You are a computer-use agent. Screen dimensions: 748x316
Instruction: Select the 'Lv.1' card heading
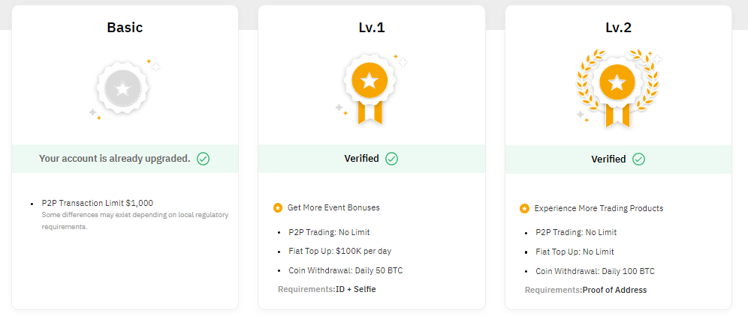coord(372,28)
